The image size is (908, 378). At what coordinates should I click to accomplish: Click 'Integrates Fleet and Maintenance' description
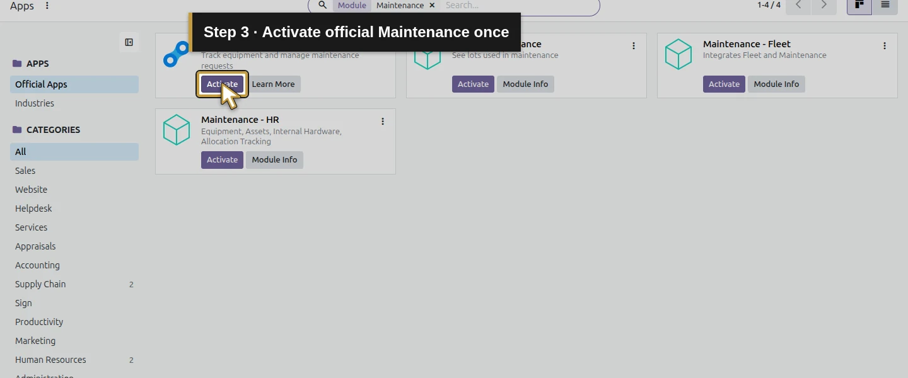pos(765,55)
